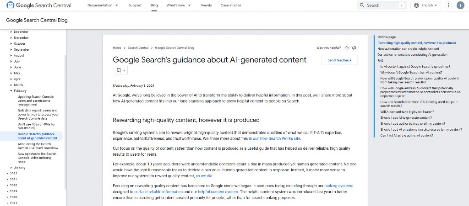Open the English language selector
Screen dimensions: 469x206
click(425, 5)
